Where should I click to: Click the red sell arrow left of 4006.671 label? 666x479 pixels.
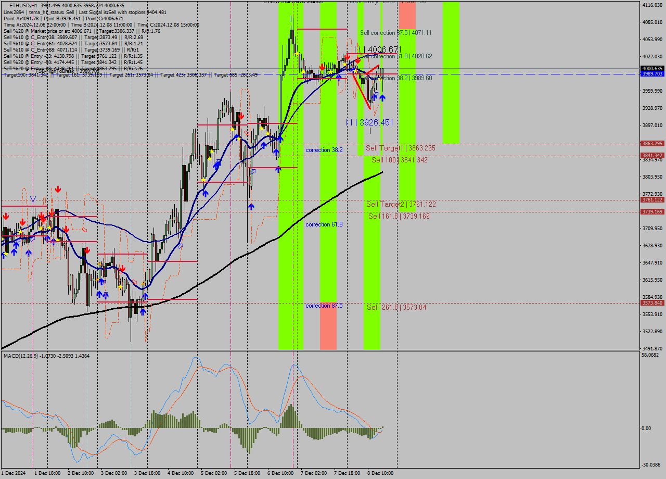coord(347,56)
